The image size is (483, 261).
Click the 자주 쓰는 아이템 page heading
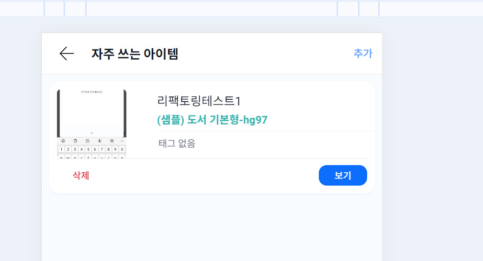tap(135, 54)
